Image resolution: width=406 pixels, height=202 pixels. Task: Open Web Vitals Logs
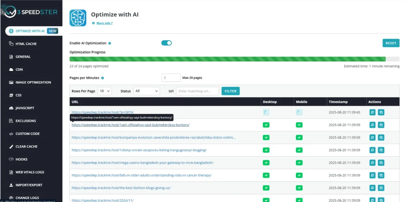click(x=30, y=172)
